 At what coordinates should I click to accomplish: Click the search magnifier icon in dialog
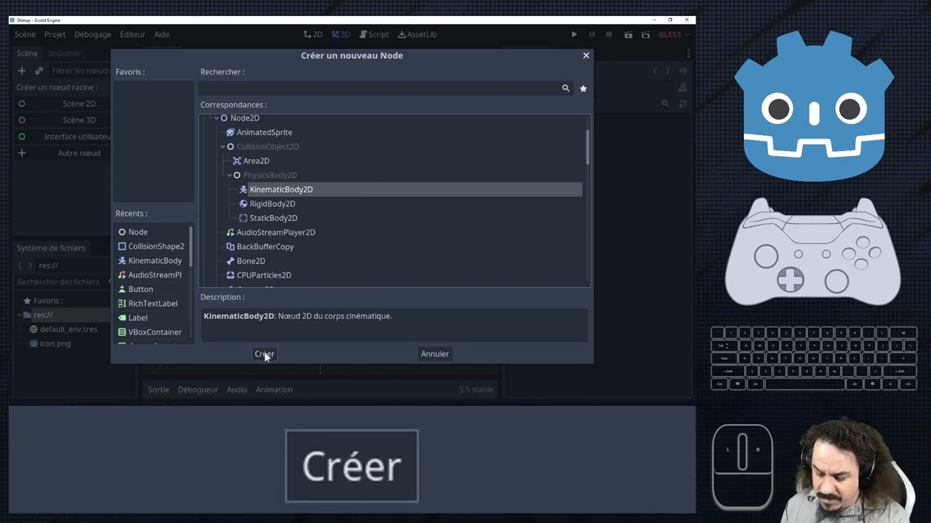[565, 88]
